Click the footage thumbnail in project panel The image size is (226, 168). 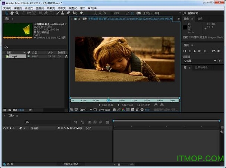coord(18,31)
